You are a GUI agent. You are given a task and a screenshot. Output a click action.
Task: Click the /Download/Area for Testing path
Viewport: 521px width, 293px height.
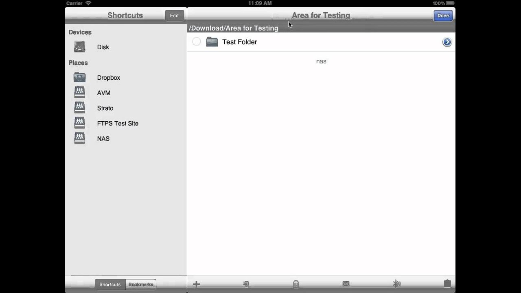tap(234, 28)
